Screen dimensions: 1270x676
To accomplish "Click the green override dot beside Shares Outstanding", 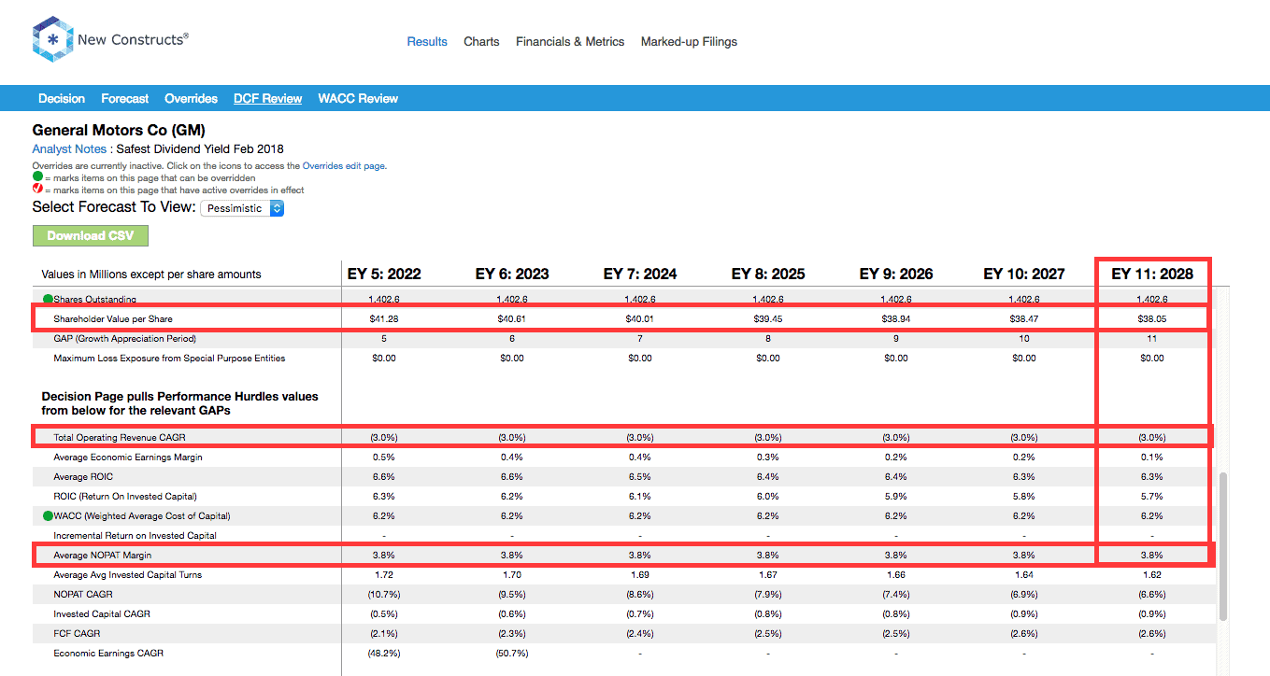I will pyautogui.click(x=48, y=300).
